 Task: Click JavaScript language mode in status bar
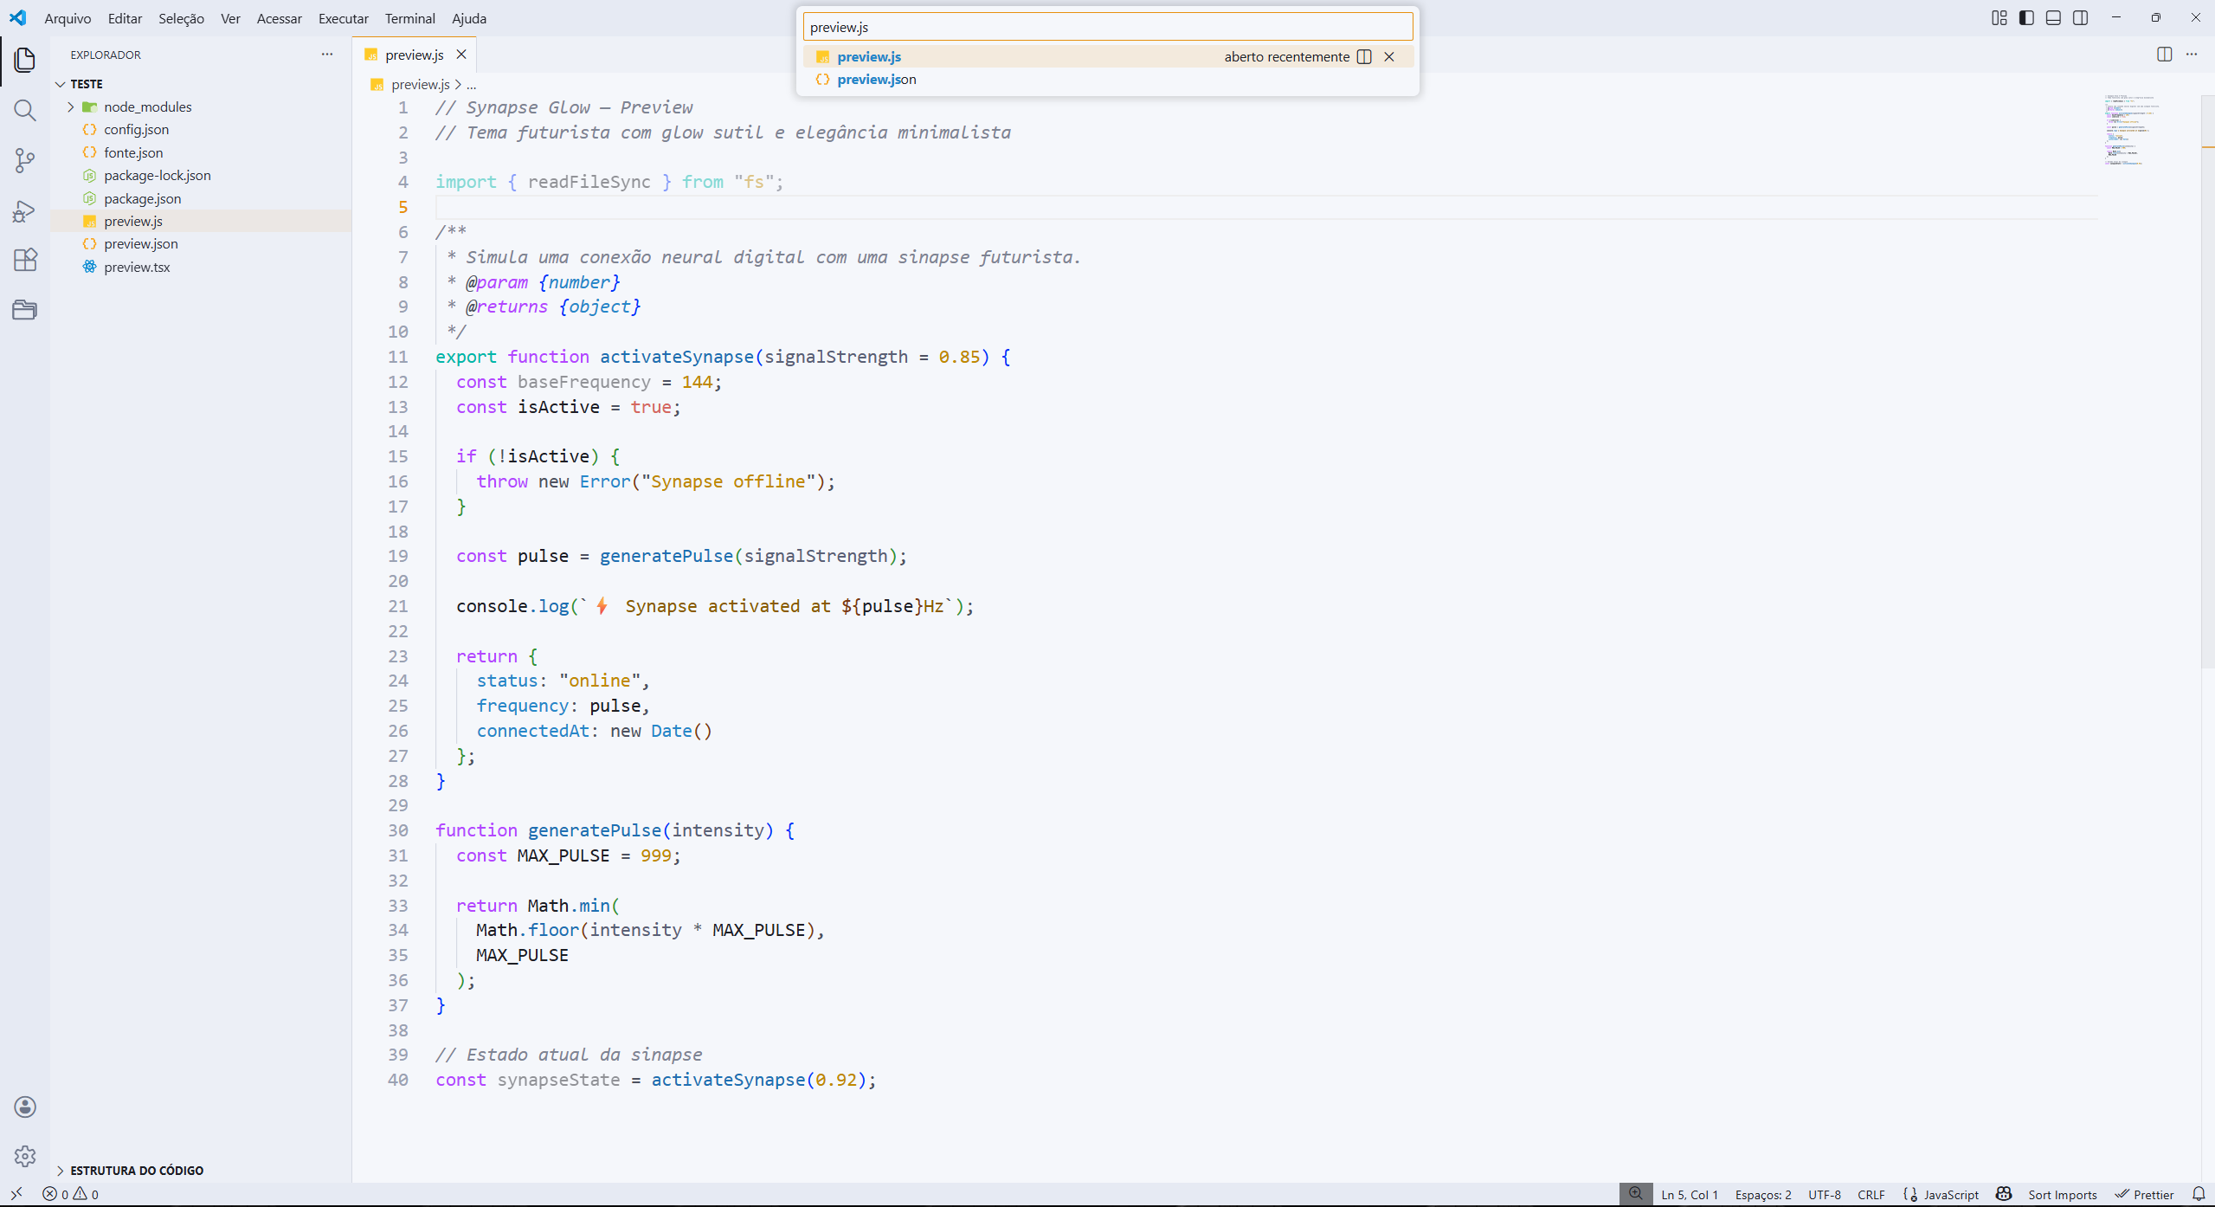1950,1194
